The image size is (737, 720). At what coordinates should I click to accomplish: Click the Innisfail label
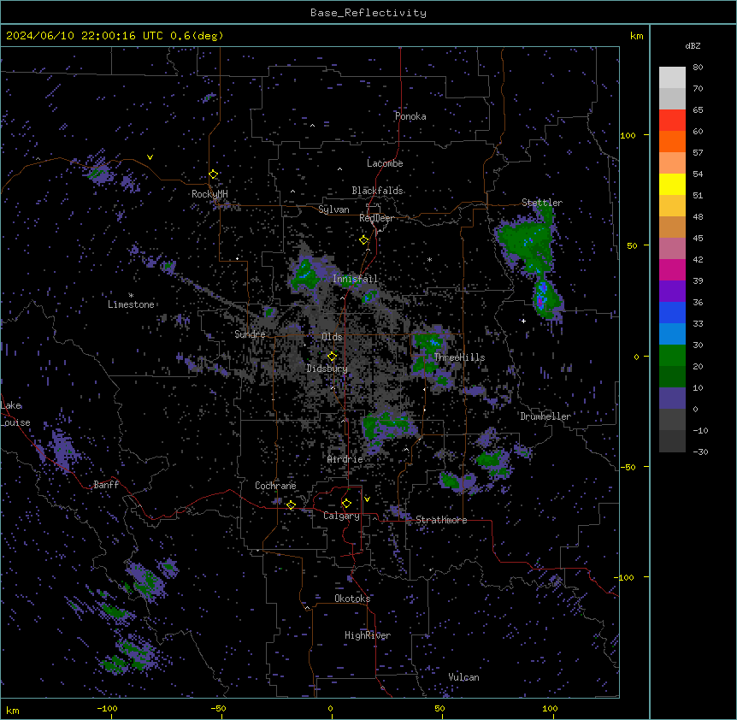pyautogui.click(x=355, y=279)
